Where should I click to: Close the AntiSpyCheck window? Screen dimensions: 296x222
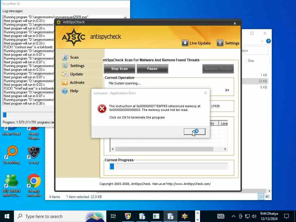point(235,23)
